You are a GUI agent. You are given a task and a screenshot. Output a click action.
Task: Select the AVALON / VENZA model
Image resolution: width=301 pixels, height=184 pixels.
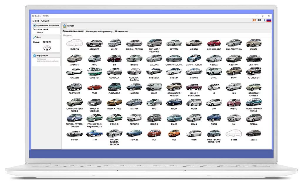(x=234, y=45)
